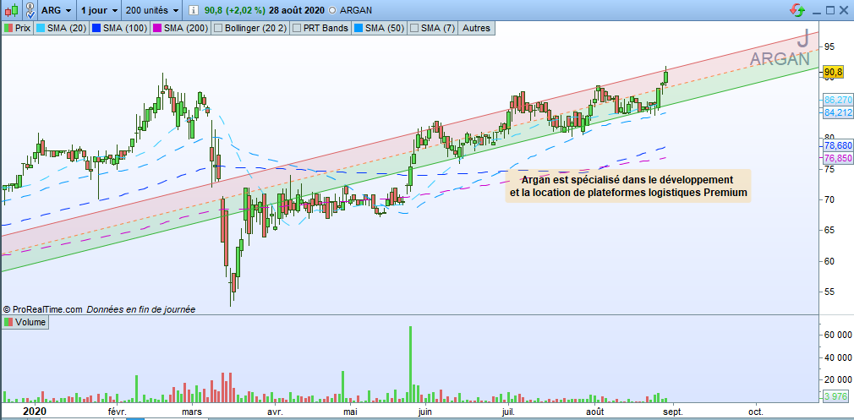Click the août label on time axis

(x=594, y=412)
